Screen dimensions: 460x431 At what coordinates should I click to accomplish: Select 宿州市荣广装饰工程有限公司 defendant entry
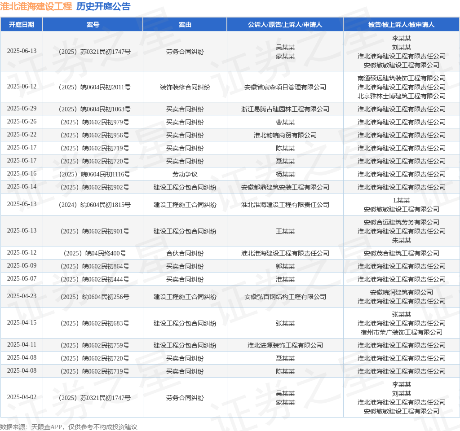point(401,333)
